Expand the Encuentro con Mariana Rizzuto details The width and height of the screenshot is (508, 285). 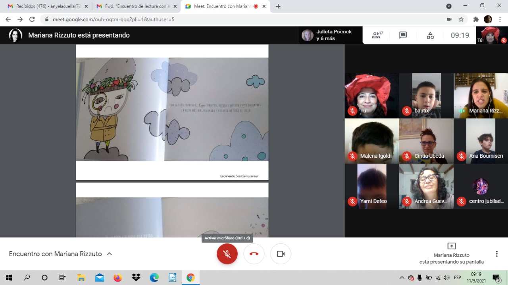(110, 254)
